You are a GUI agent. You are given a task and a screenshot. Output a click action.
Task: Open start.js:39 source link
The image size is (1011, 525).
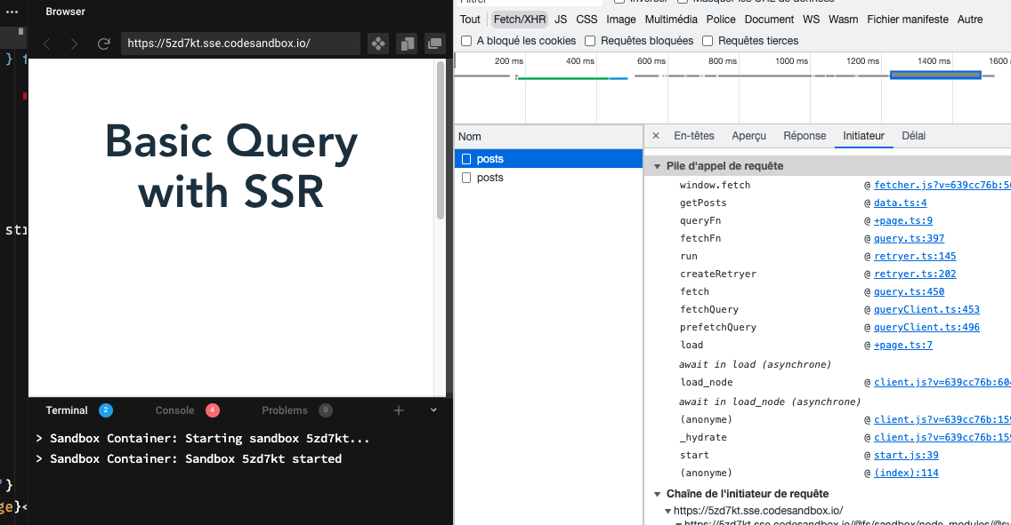906,455
